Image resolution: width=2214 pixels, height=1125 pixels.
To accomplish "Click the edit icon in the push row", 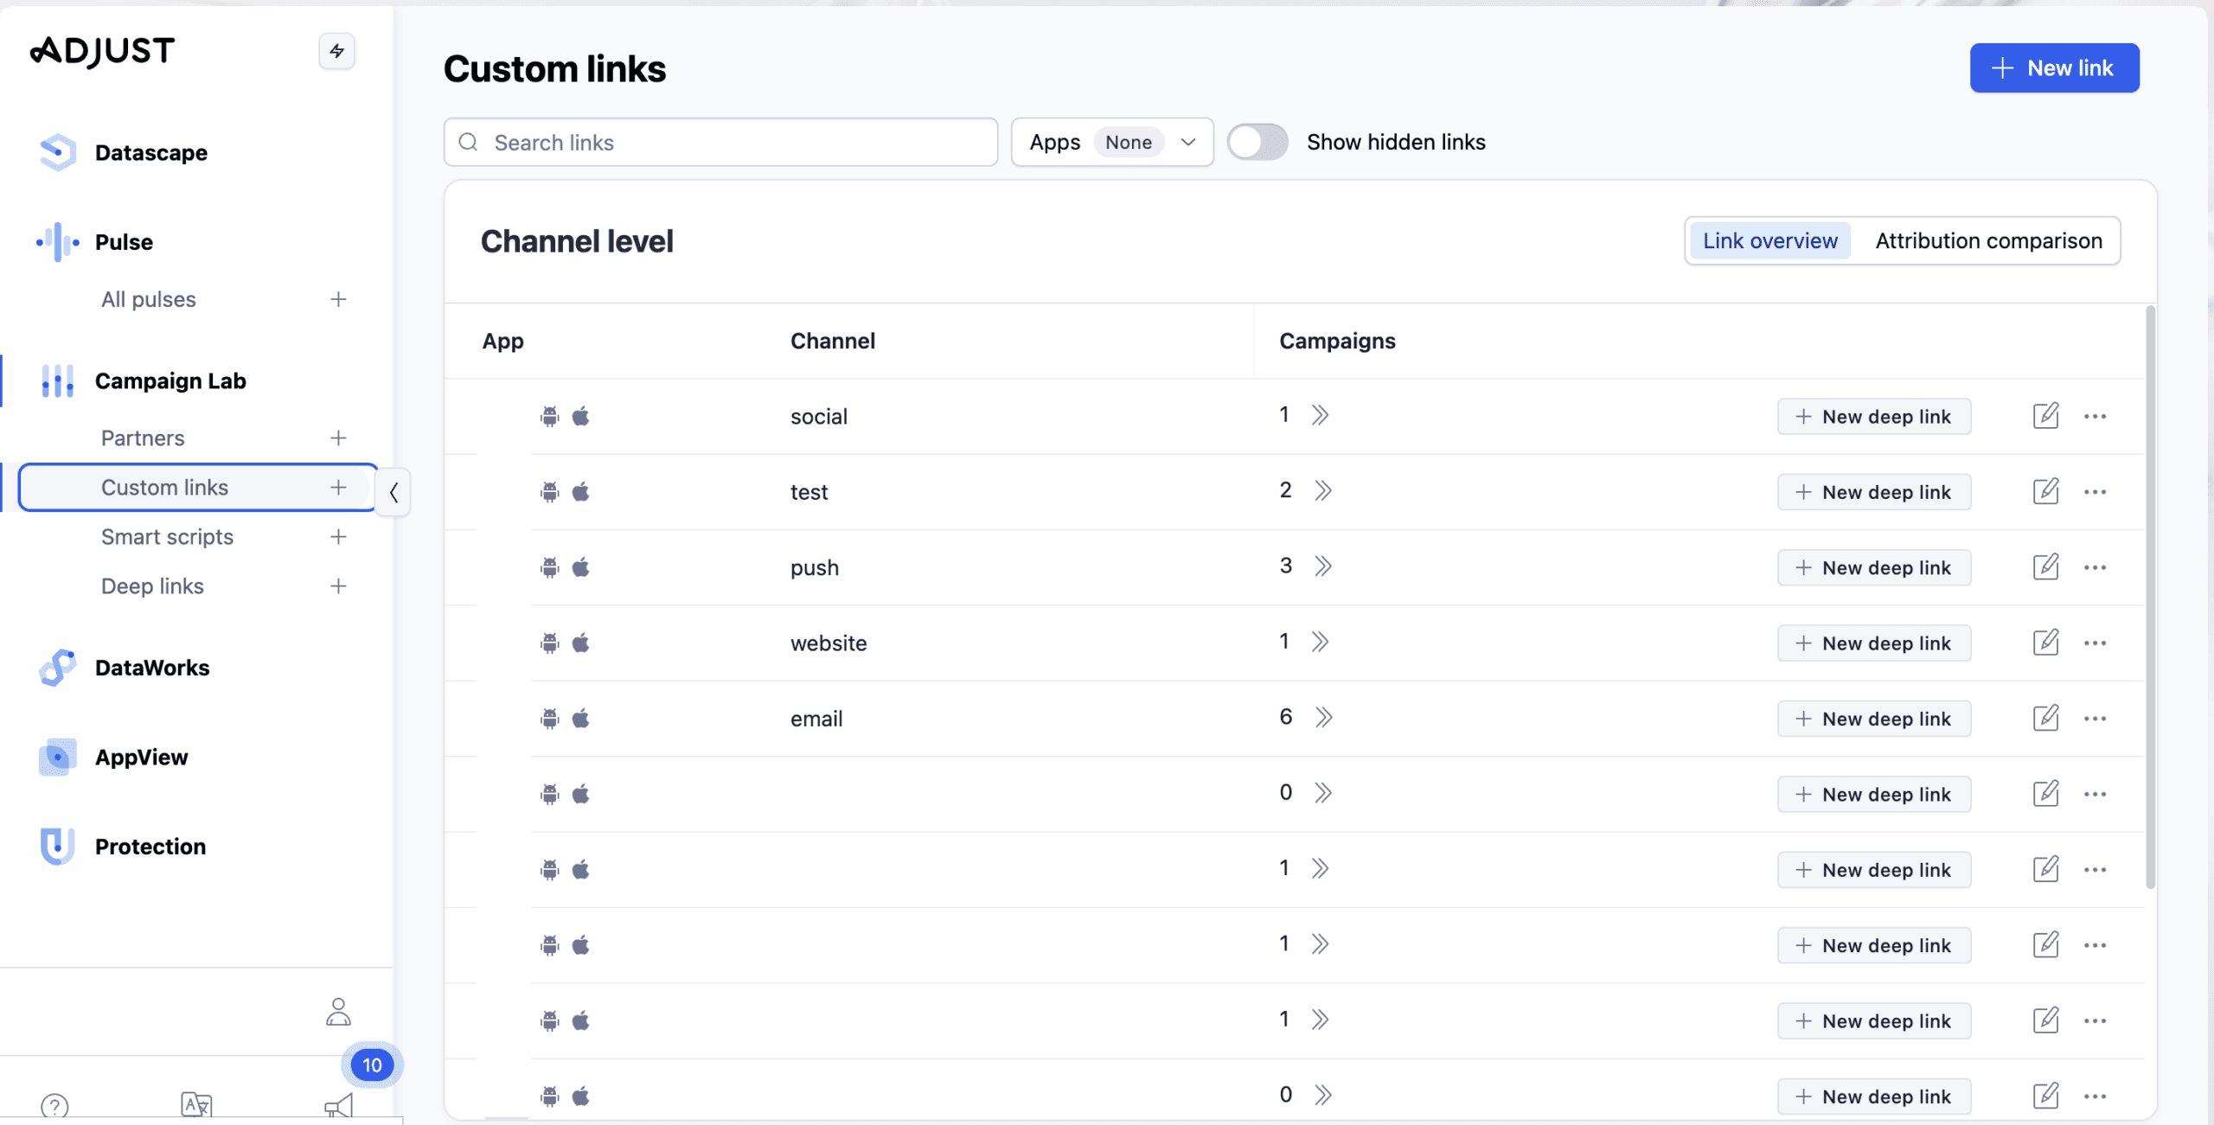I will [2045, 567].
